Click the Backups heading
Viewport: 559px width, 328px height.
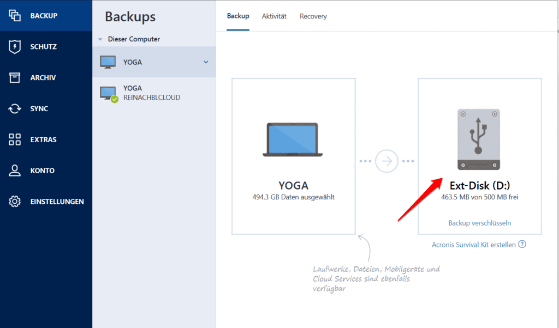tap(130, 17)
